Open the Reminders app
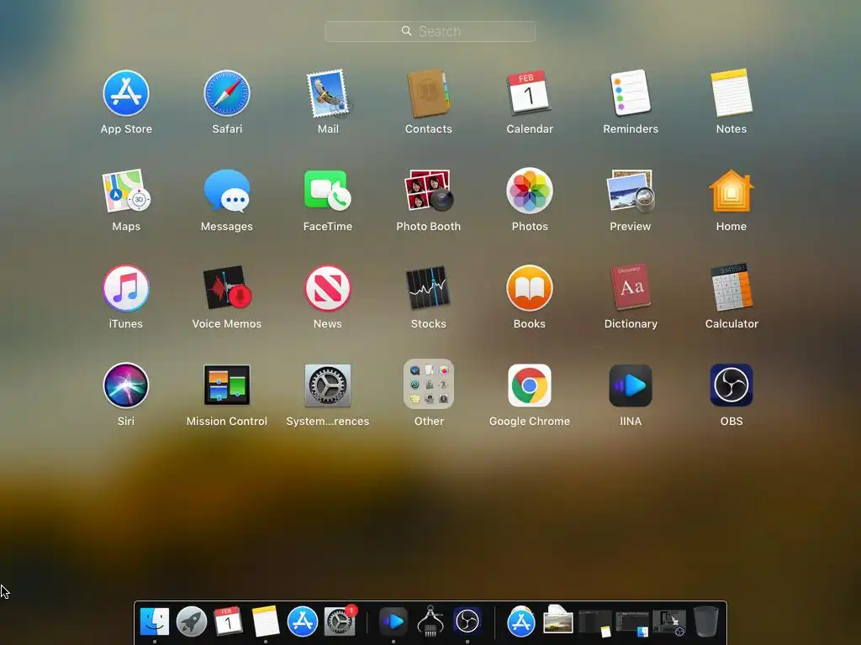 click(631, 92)
